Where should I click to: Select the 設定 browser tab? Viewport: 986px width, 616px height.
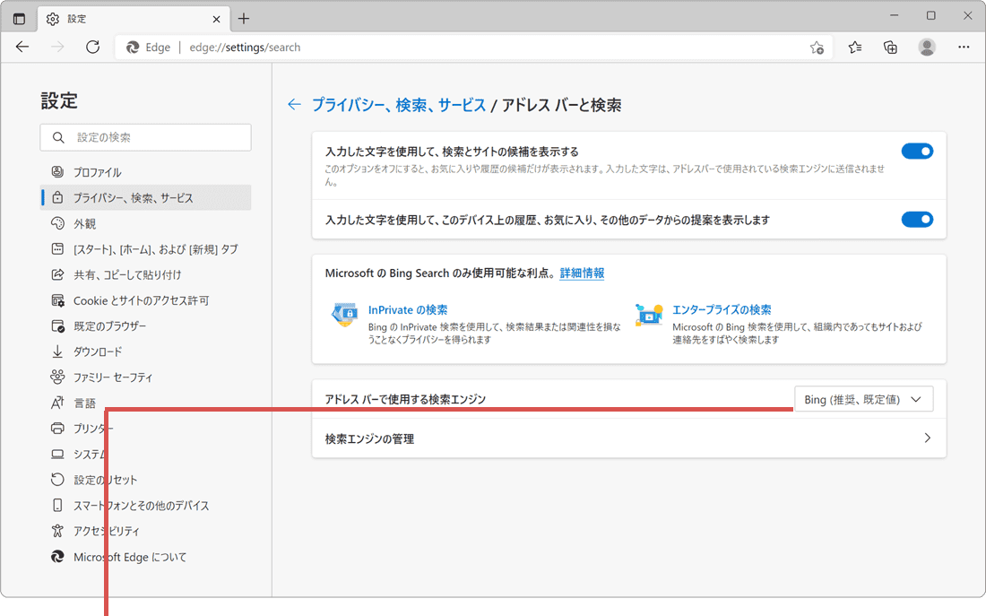click(x=134, y=19)
